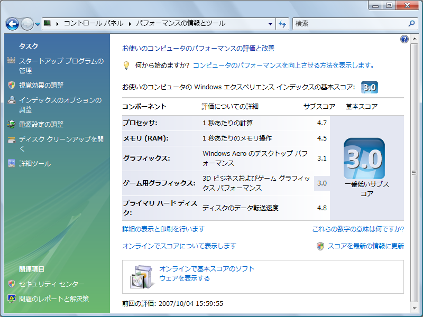The height and width of the screenshot is (317, 423).
Task: Click the refresh button beside address bar
Action: (282, 24)
